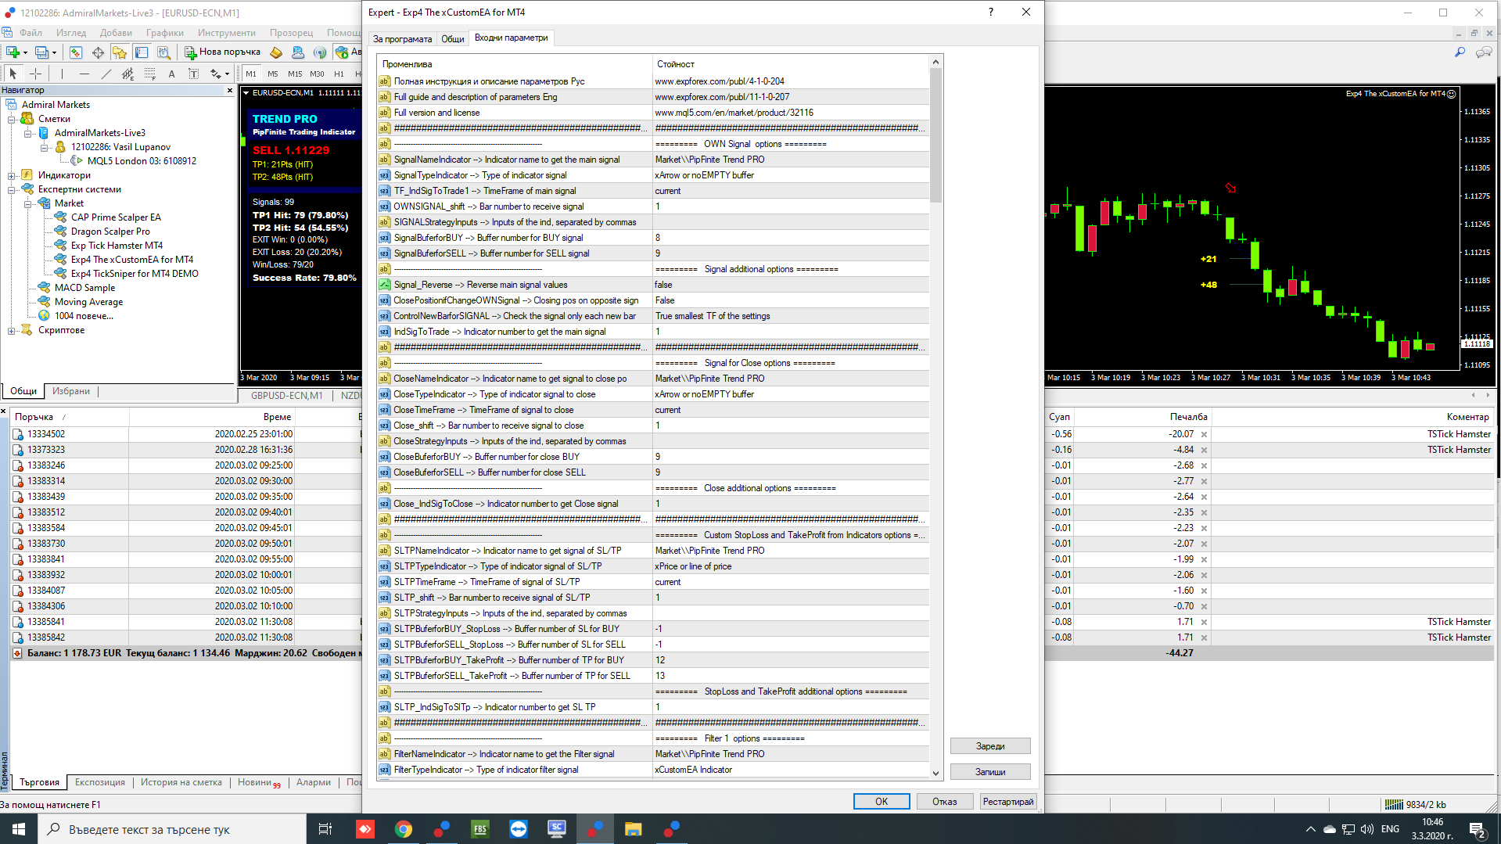Image resolution: width=1501 pixels, height=844 pixels.
Task: Open the Алармi terminal tab
Action: (x=314, y=782)
